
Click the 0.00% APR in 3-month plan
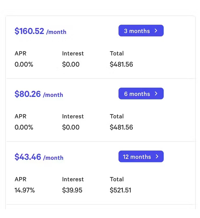(x=24, y=64)
